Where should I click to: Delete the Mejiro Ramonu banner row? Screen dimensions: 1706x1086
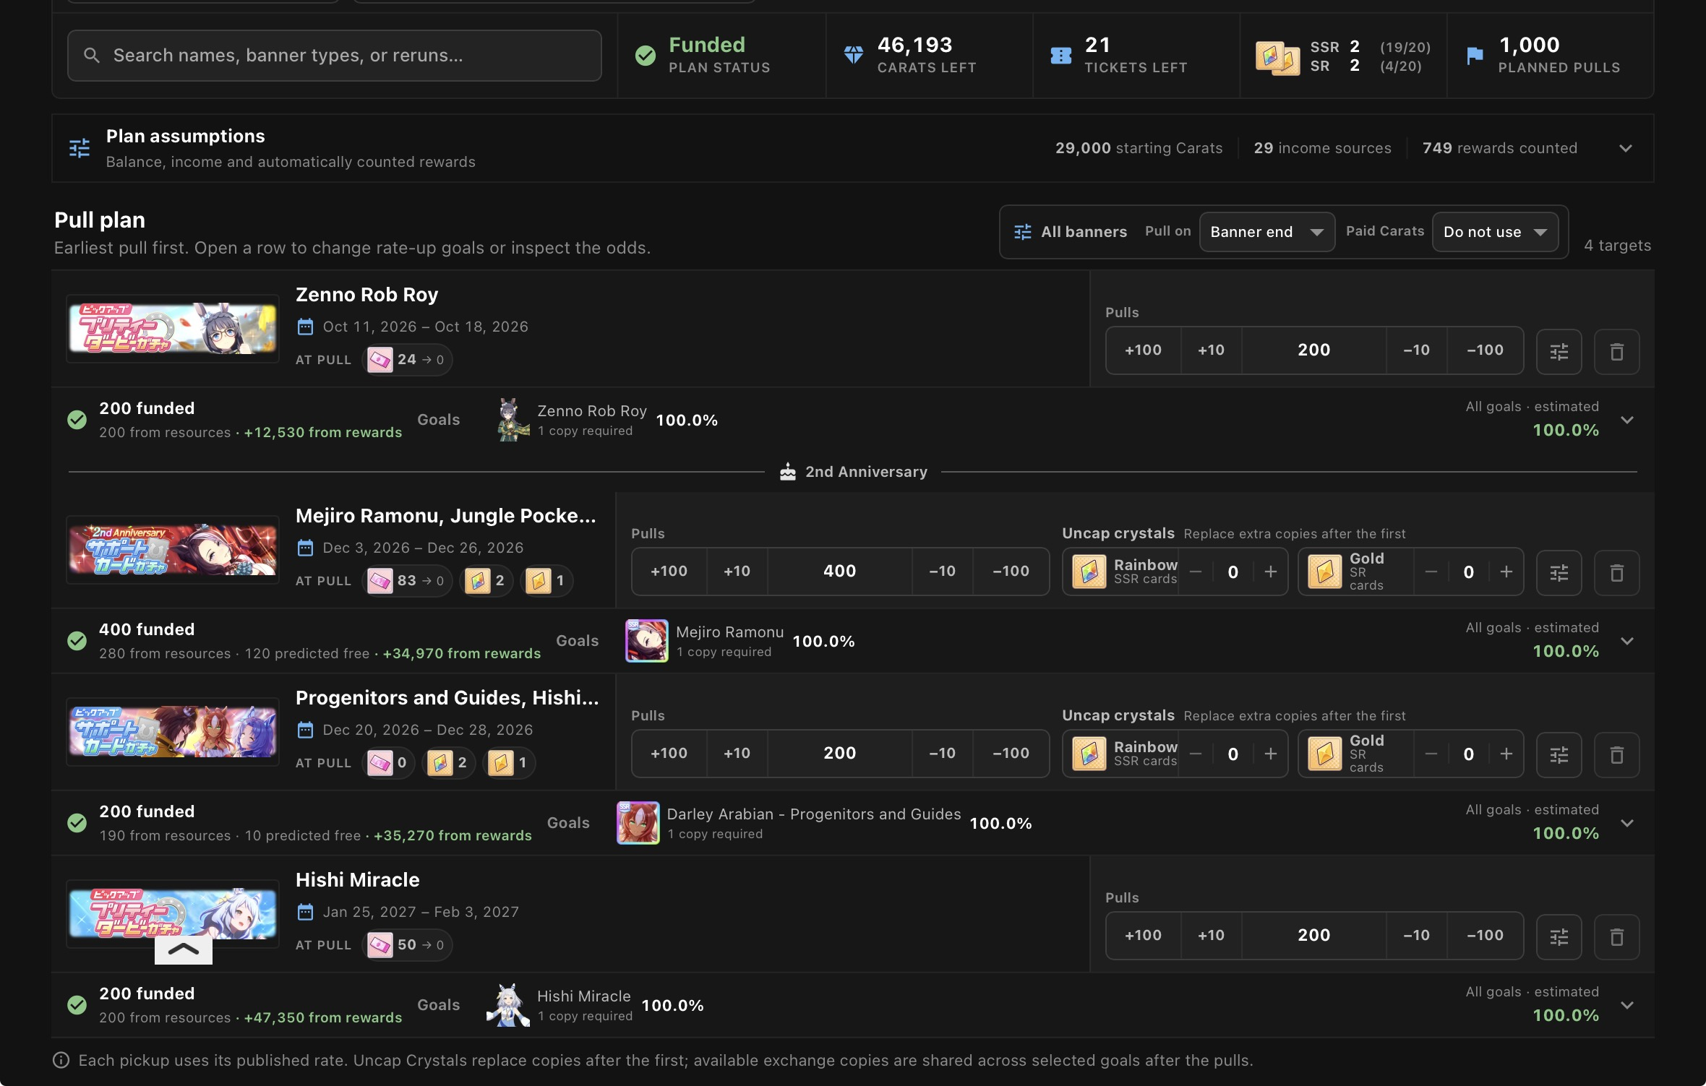coord(1616,572)
